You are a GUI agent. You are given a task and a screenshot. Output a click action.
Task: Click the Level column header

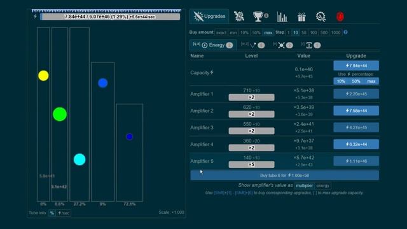(x=251, y=56)
